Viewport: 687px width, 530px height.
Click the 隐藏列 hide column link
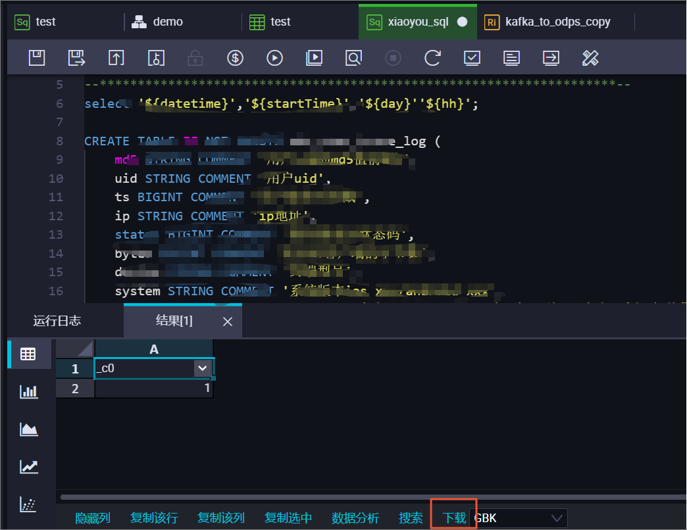pos(93,518)
